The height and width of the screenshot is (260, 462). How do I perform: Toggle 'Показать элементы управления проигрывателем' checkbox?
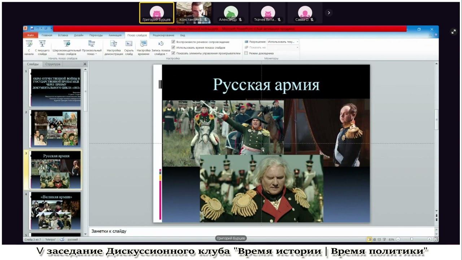[x=174, y=53]
